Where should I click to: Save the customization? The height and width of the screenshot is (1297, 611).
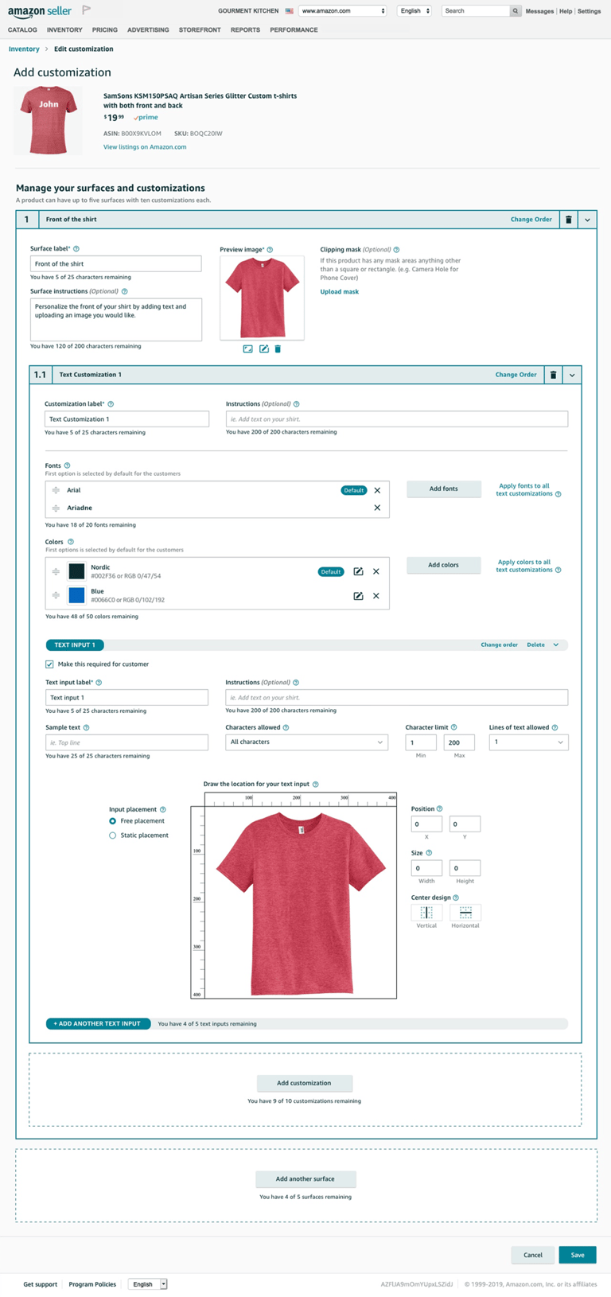pos(578,1255)
